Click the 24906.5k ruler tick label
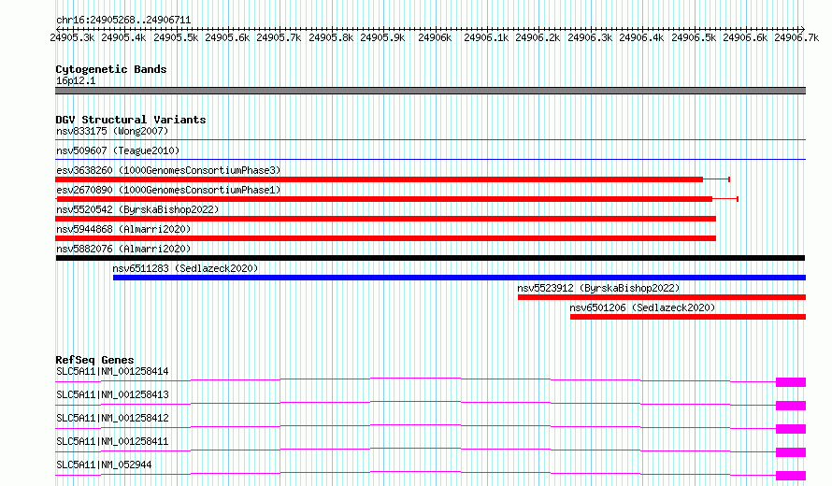 click(x=694, y=37)
